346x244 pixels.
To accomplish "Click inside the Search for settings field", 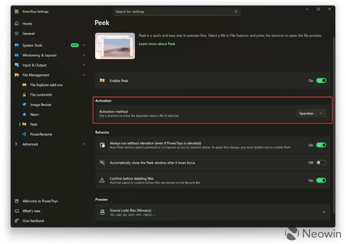I will (177, 11).
